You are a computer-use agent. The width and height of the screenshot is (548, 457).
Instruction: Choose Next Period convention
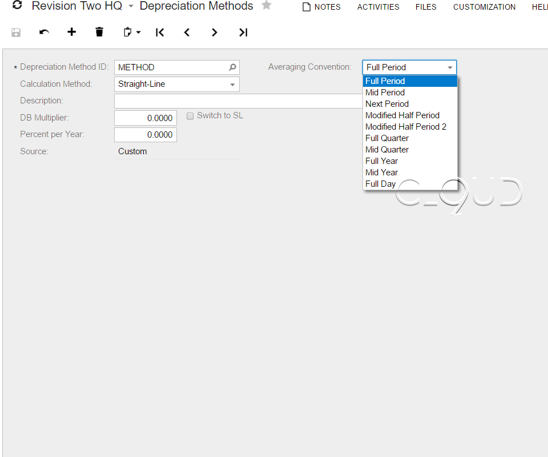click(410, 104)
